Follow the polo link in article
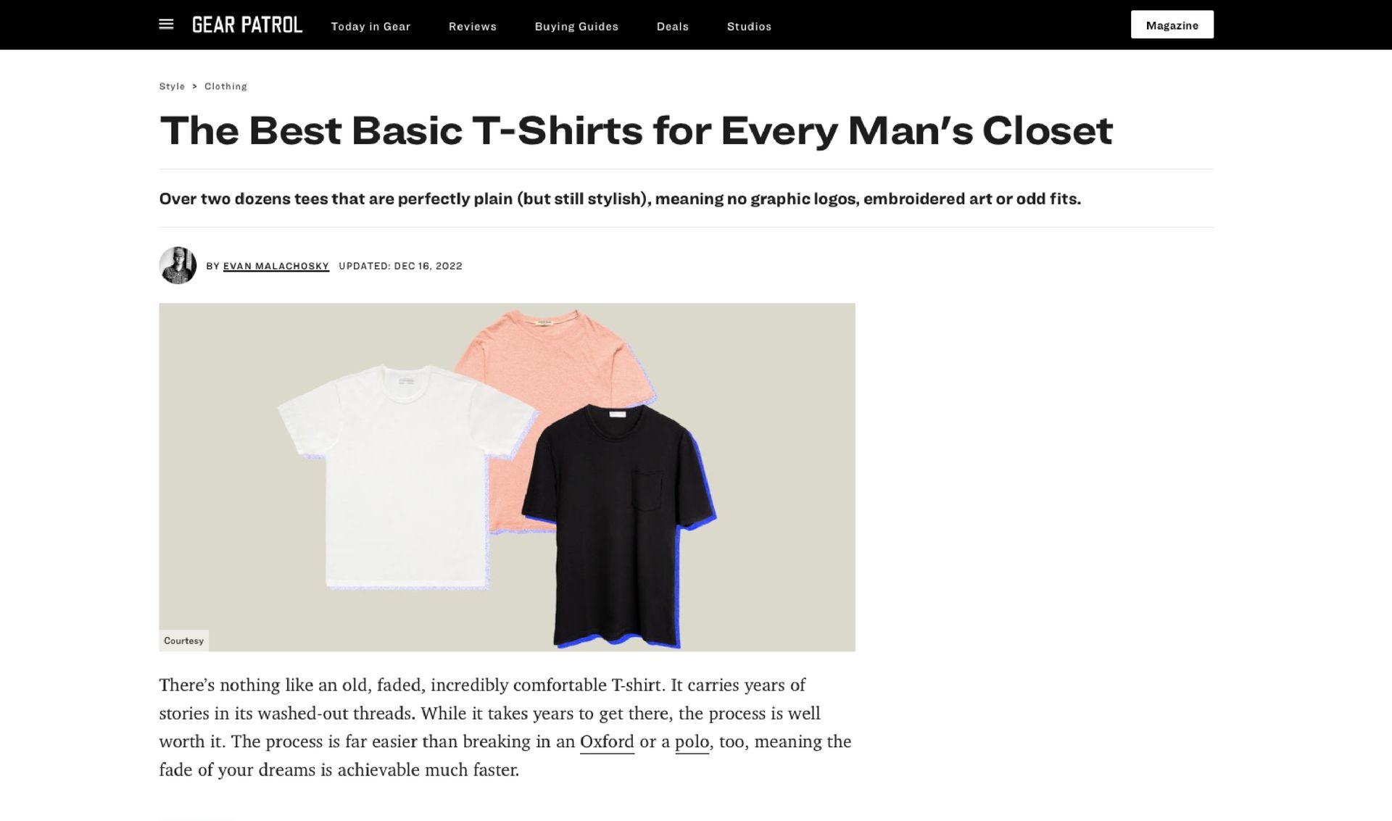The width and height of the screenshot is (1392, 821). [x=692, y=742]
